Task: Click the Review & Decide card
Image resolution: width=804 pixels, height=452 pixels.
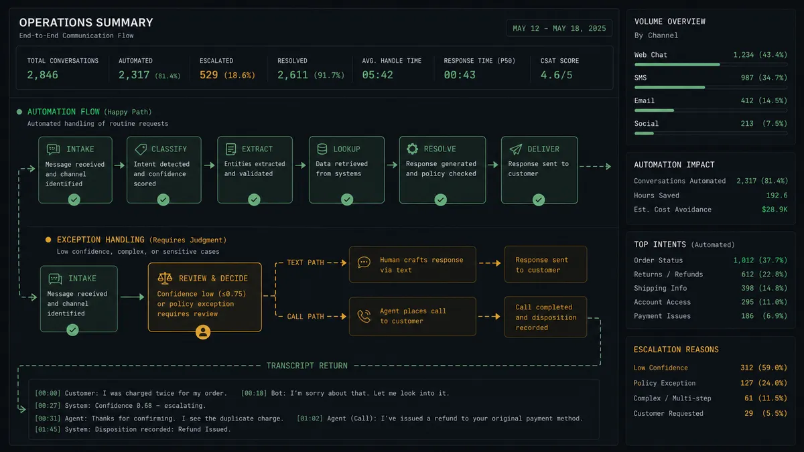Action: click(x=204, y=297)
